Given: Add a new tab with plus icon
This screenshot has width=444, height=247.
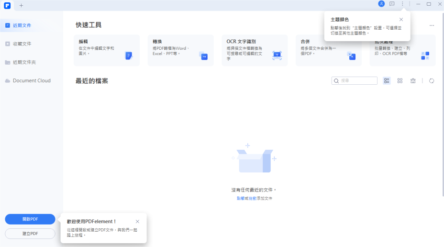Looking at the screenshot, I should pyautogui.click(x=21, y=5).
